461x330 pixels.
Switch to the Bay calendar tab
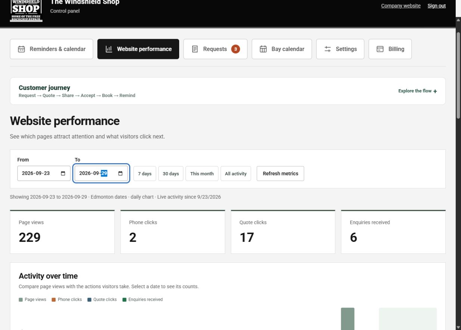coord(282,49)
